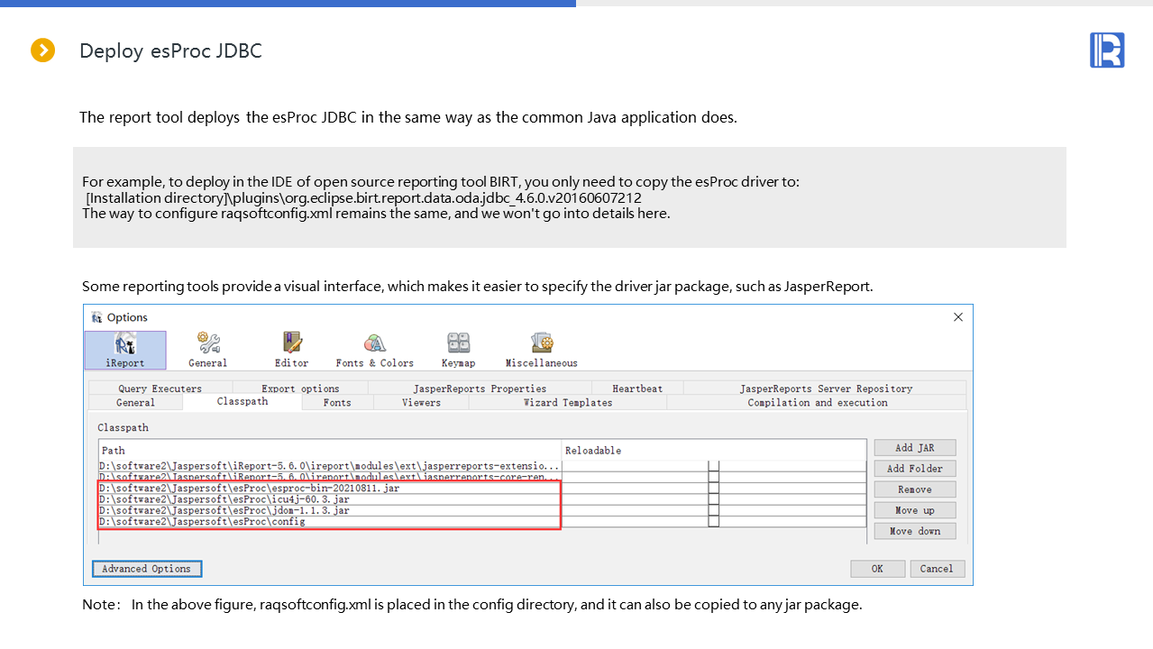The width and height of the screenshot is (1153, 649).
Task: Open the Keymap options category
Action: coord(458,350)
